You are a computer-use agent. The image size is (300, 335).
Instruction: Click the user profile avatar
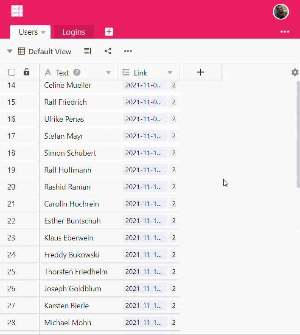pyautogui.click(x=280, y=12)
